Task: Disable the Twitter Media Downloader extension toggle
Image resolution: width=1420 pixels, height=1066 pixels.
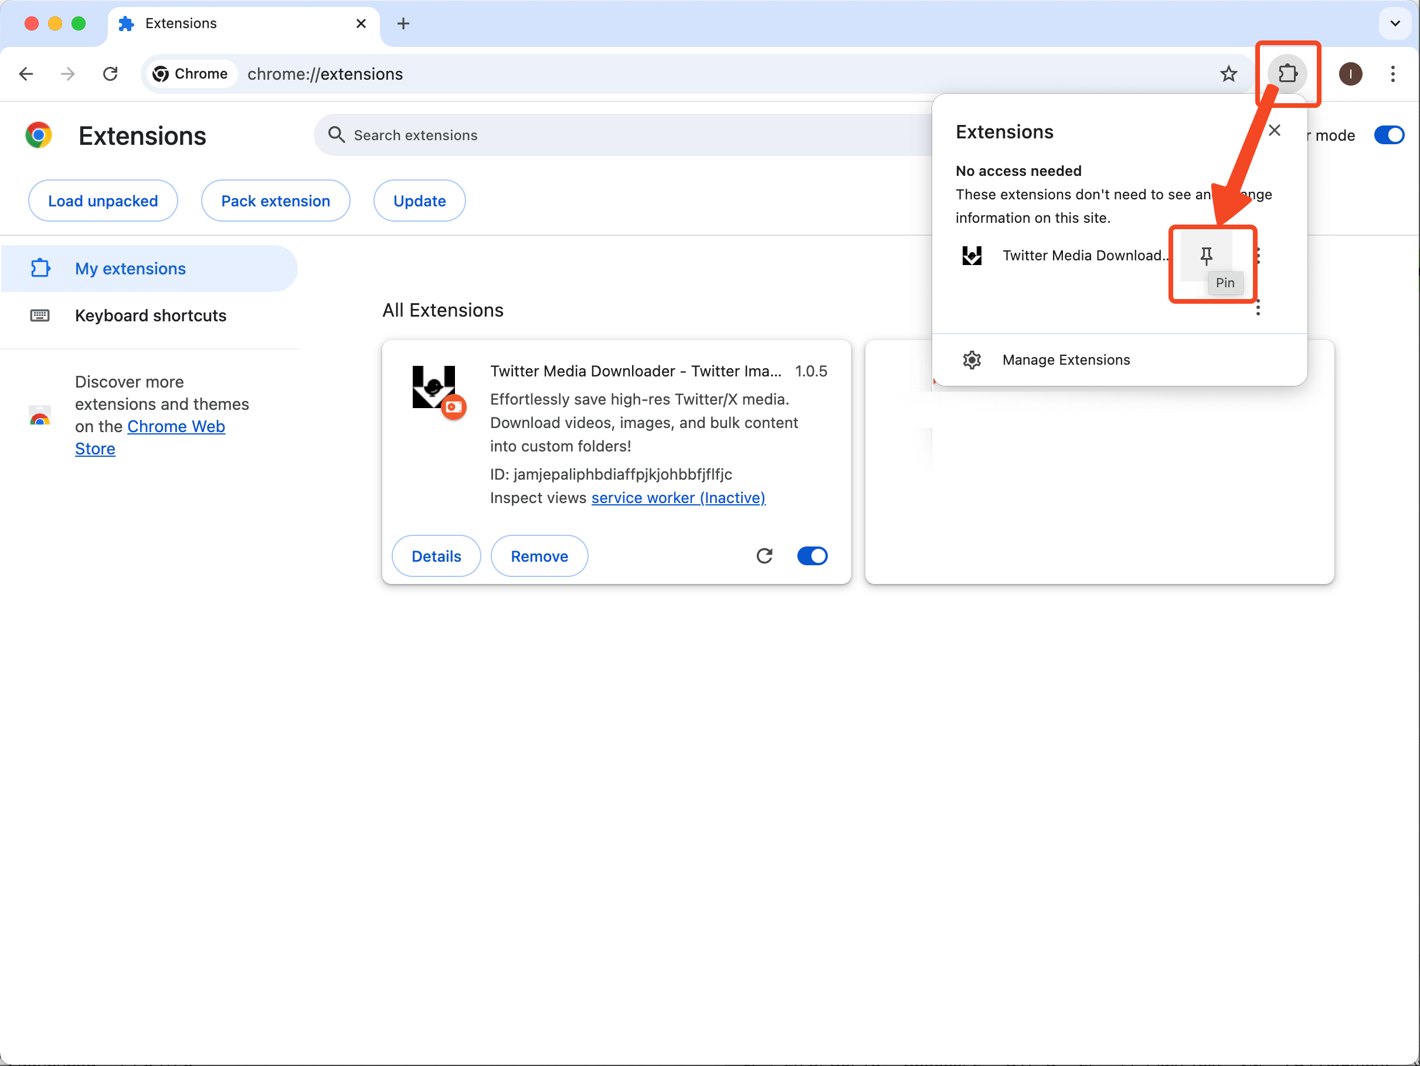Action: pyautogui.click(x=812, y=555)
